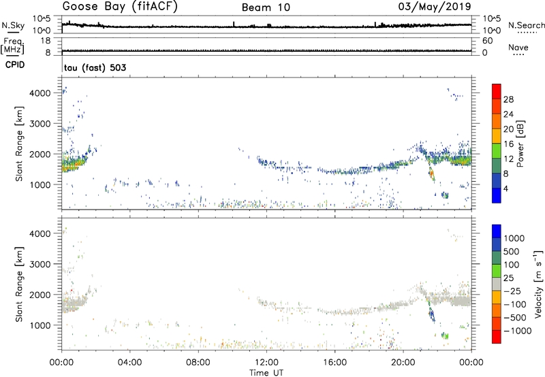Click the '4' tick on the power scale

pos(506,188)
